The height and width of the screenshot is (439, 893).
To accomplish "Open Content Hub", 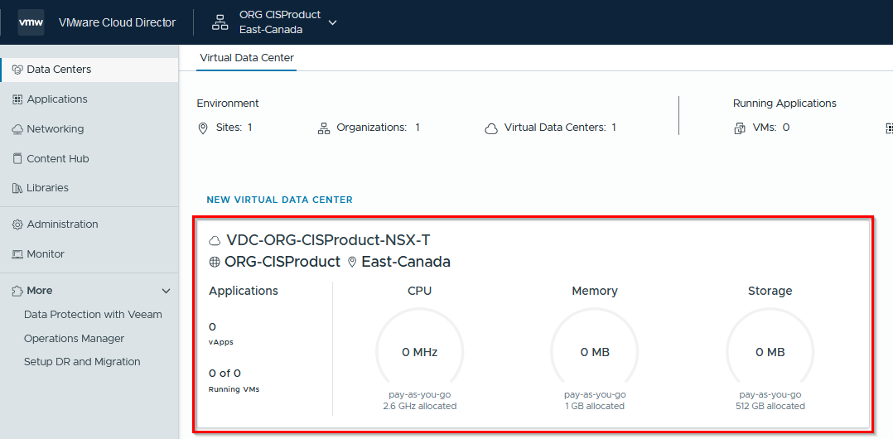I will tap(58, 159).
